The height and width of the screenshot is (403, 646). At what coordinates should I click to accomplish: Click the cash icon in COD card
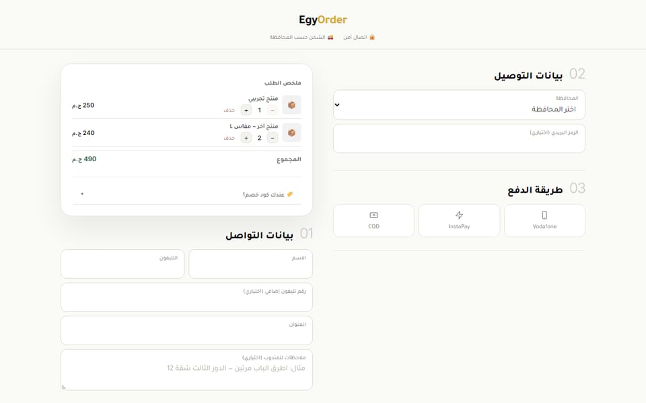tap(373, 215)
